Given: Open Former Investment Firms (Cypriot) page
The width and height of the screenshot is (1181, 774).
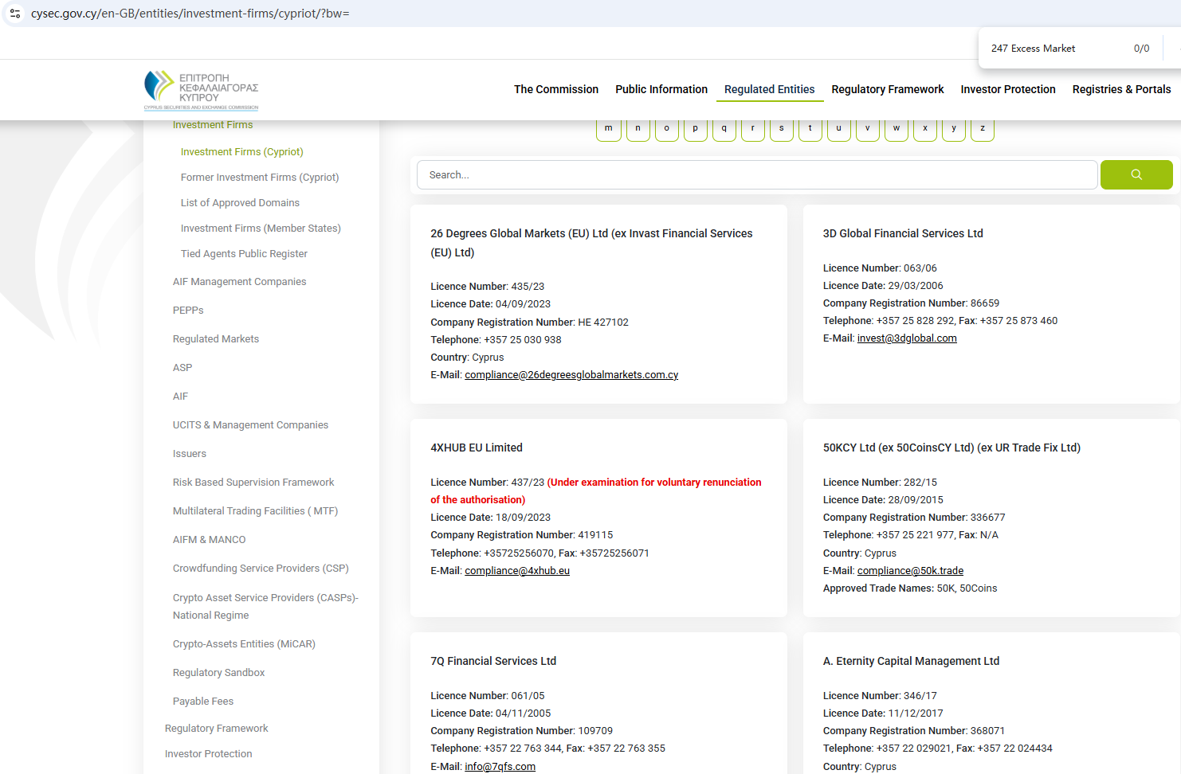Looking at the screenshot, I should coord(260,178).
